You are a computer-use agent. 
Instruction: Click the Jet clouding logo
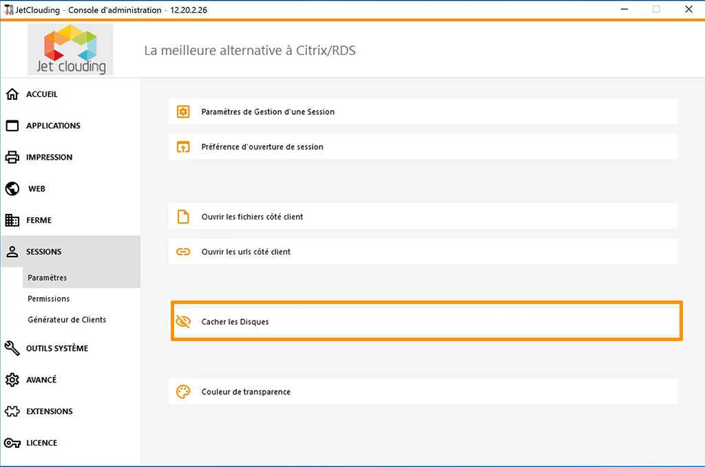(x=70, y=49)
